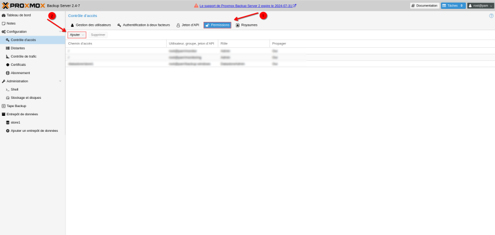495x235 pixels.
Task: Click the key icon of Contrôle d'accès
Action: coord(8,40)
